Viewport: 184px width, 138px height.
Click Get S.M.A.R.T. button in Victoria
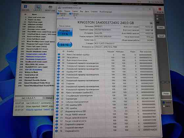29,98
